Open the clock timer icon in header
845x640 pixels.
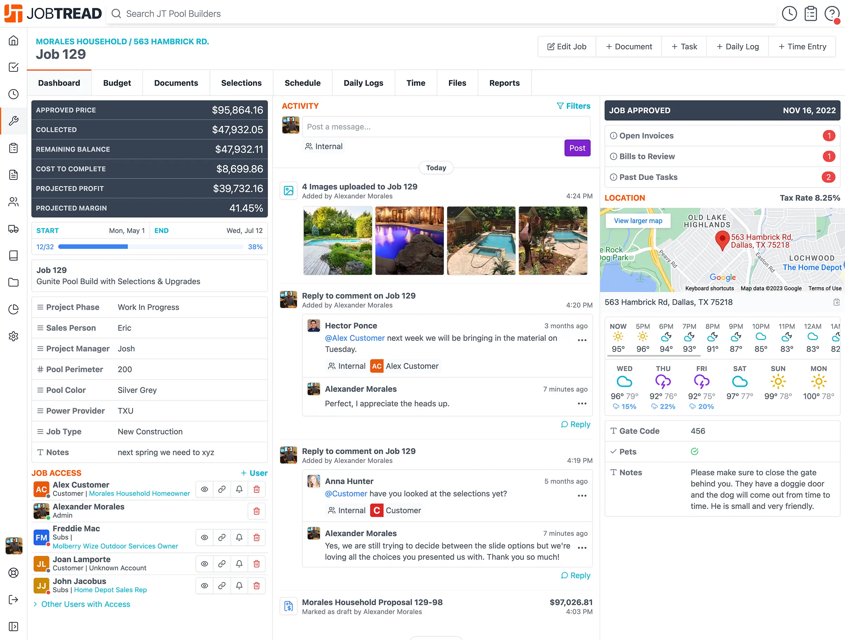pos(789,14)
